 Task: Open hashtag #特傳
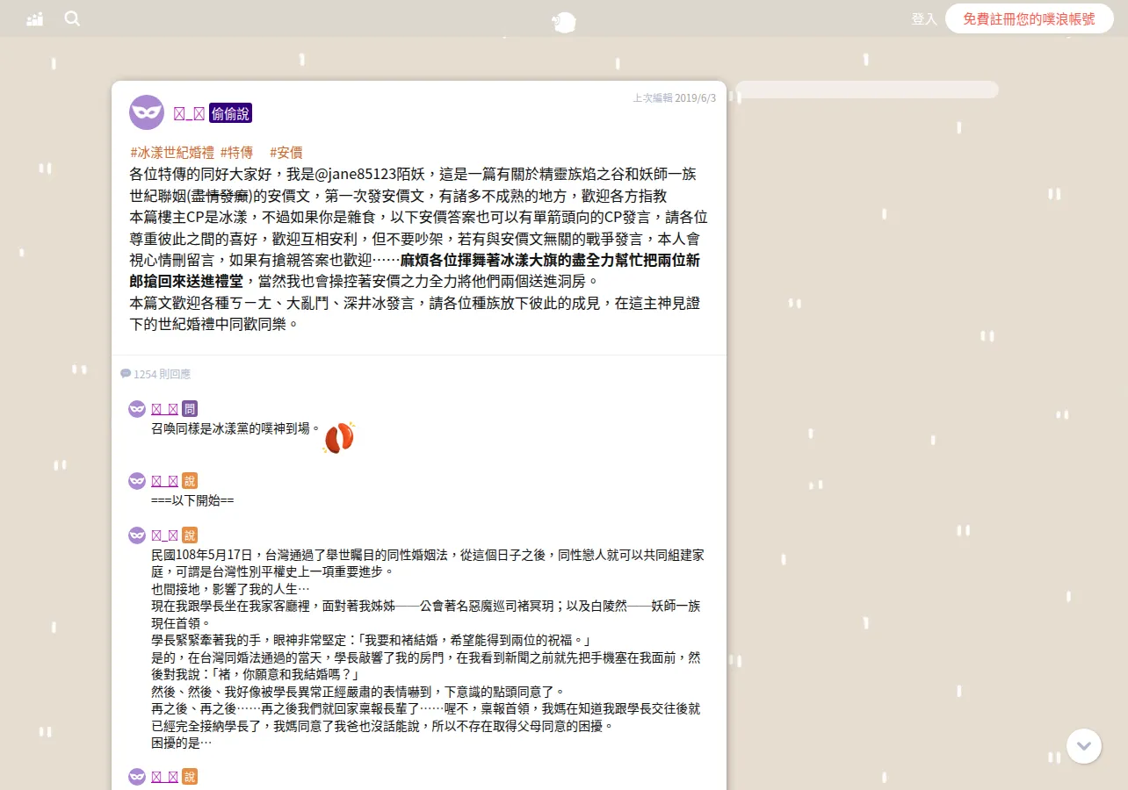click(236, 152)
